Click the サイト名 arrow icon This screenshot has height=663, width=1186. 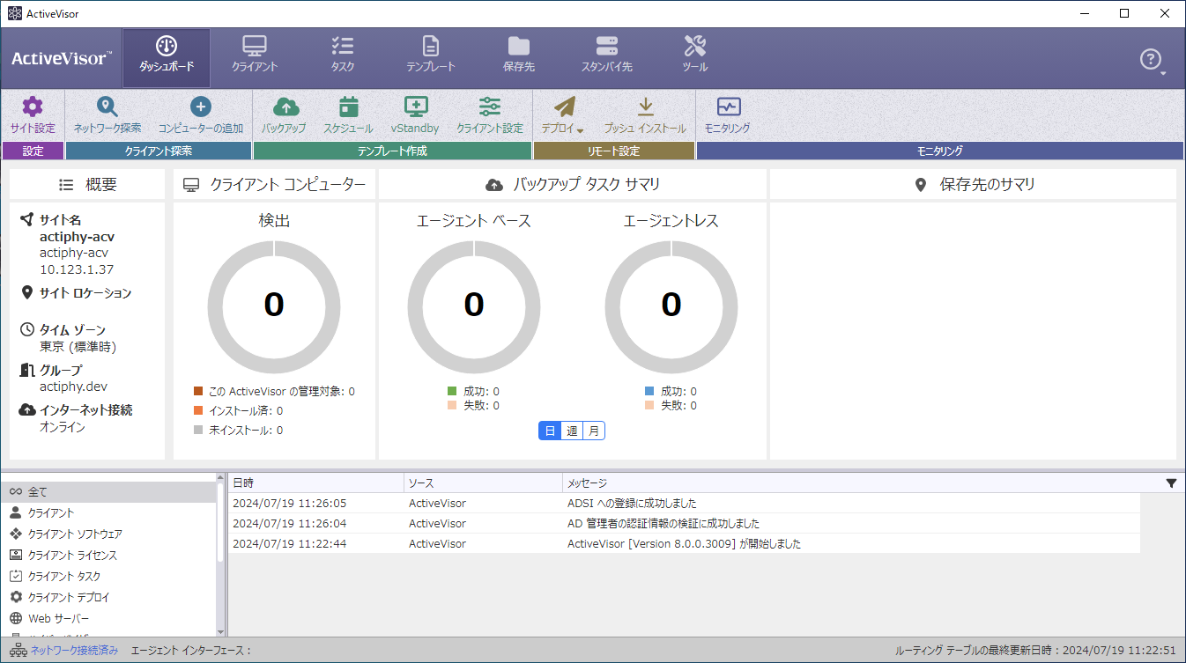(26, 219)
